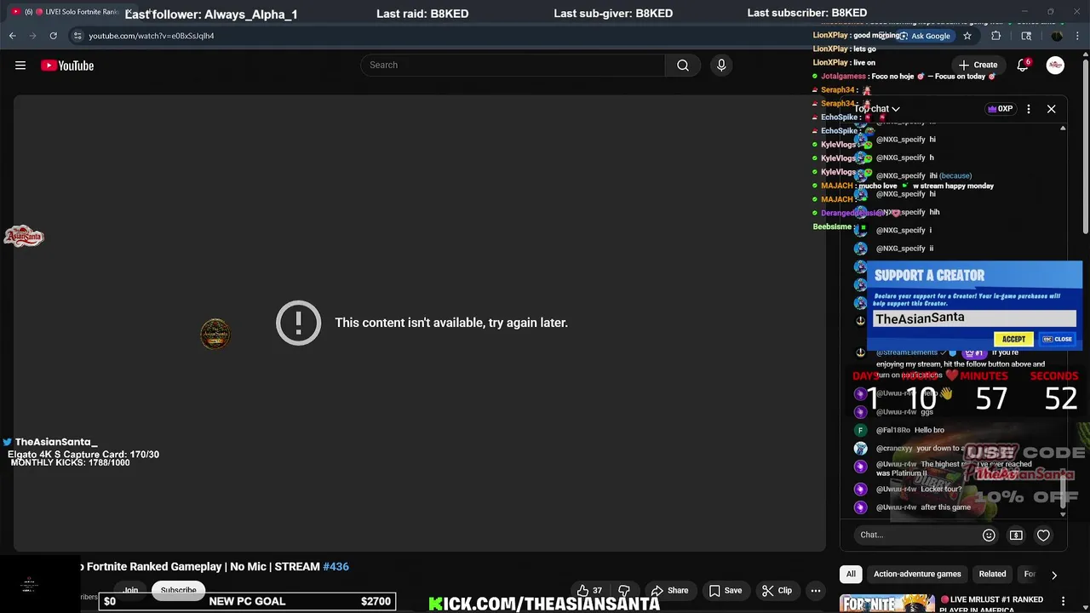Image resolution: width=1090 pixels, height=613 pixels.
Task: Select the Action-adventure games chip
Action: coord(917,574)
